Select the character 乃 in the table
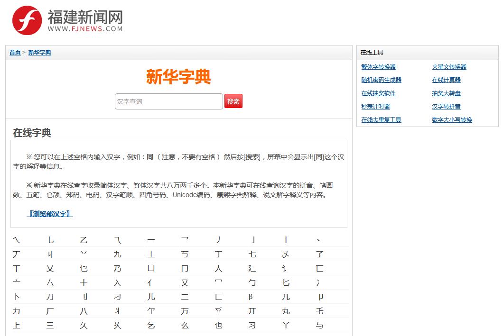This screenshot has height=336, width=503. click(x=118, y=268)
